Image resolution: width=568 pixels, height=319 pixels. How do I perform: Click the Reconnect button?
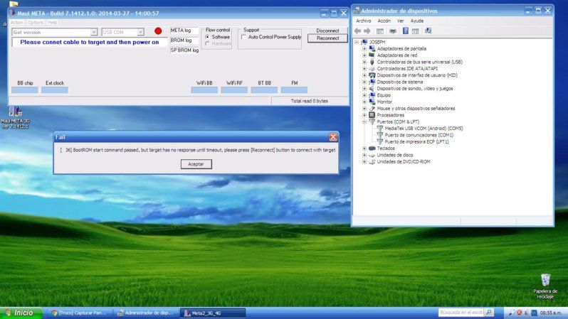click(327, 38)
